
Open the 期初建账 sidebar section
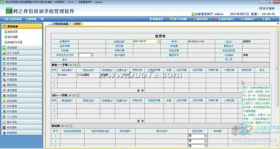pos(22,127)
